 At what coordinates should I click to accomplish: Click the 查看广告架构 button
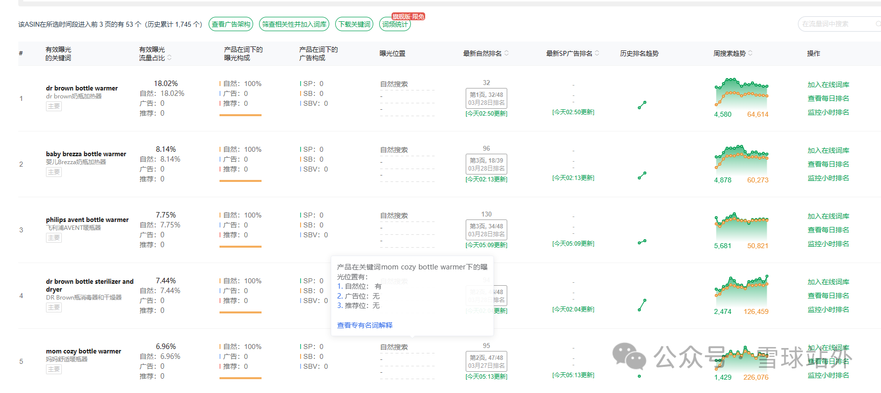[231, 24]
